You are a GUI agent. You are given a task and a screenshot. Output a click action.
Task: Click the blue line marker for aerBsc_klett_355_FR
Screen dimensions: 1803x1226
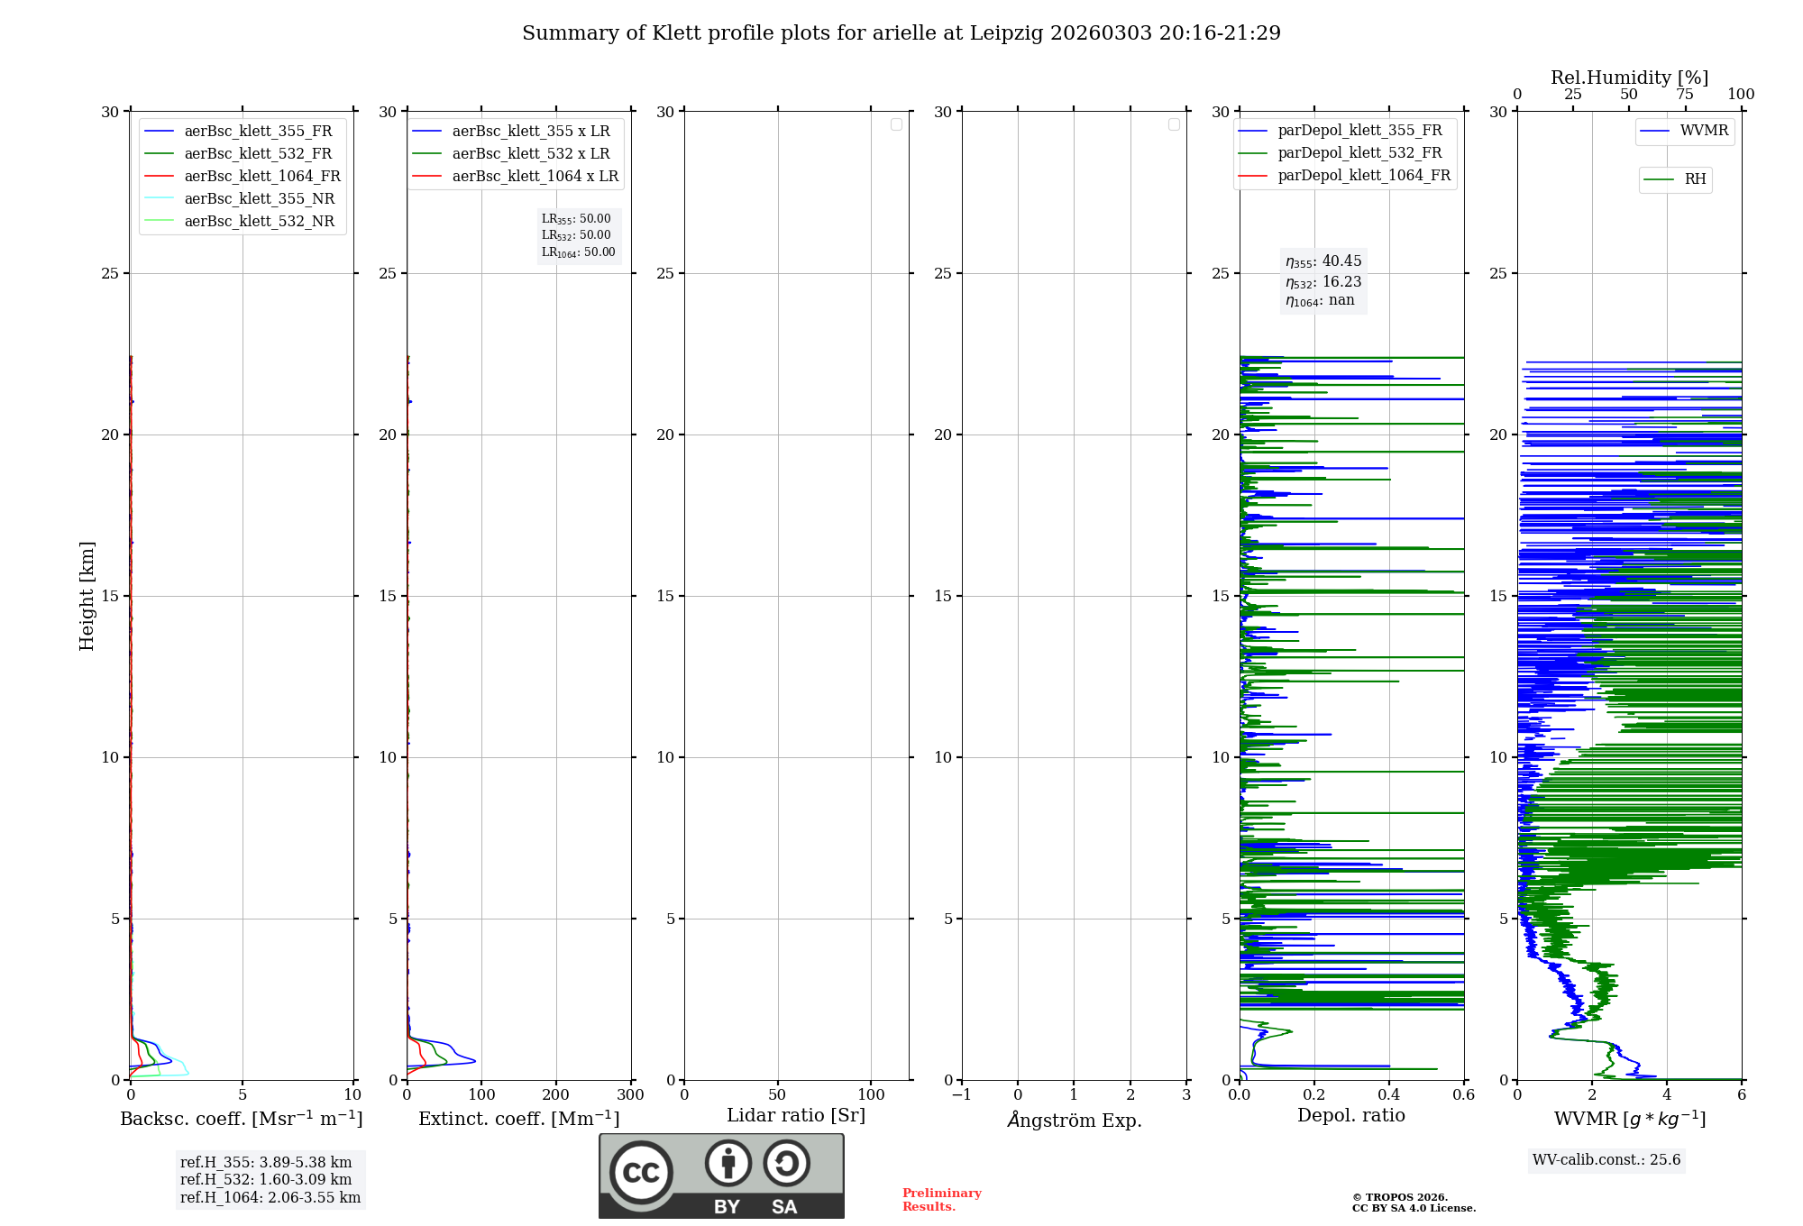[x=160, y=132]
